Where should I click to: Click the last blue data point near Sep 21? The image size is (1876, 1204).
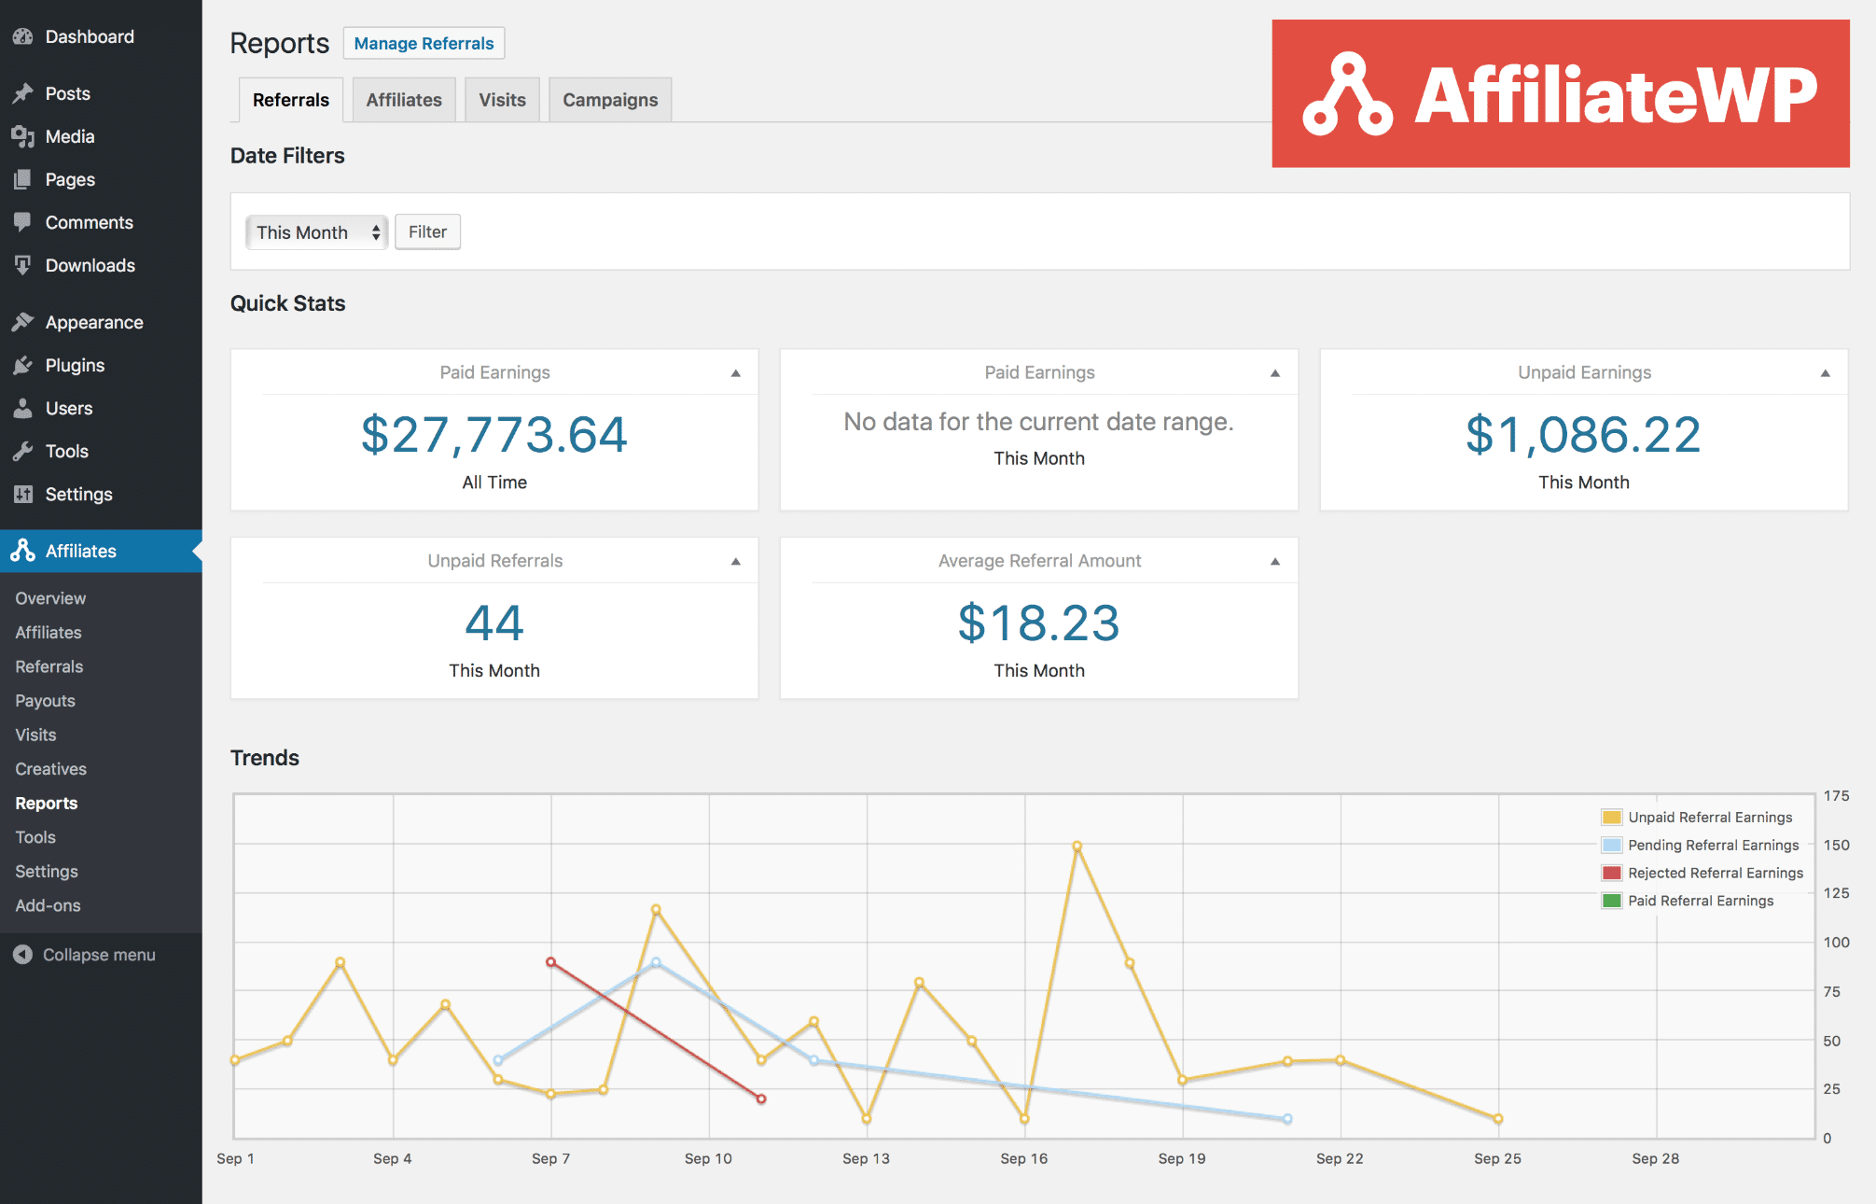click(x=1287, y=1118)
